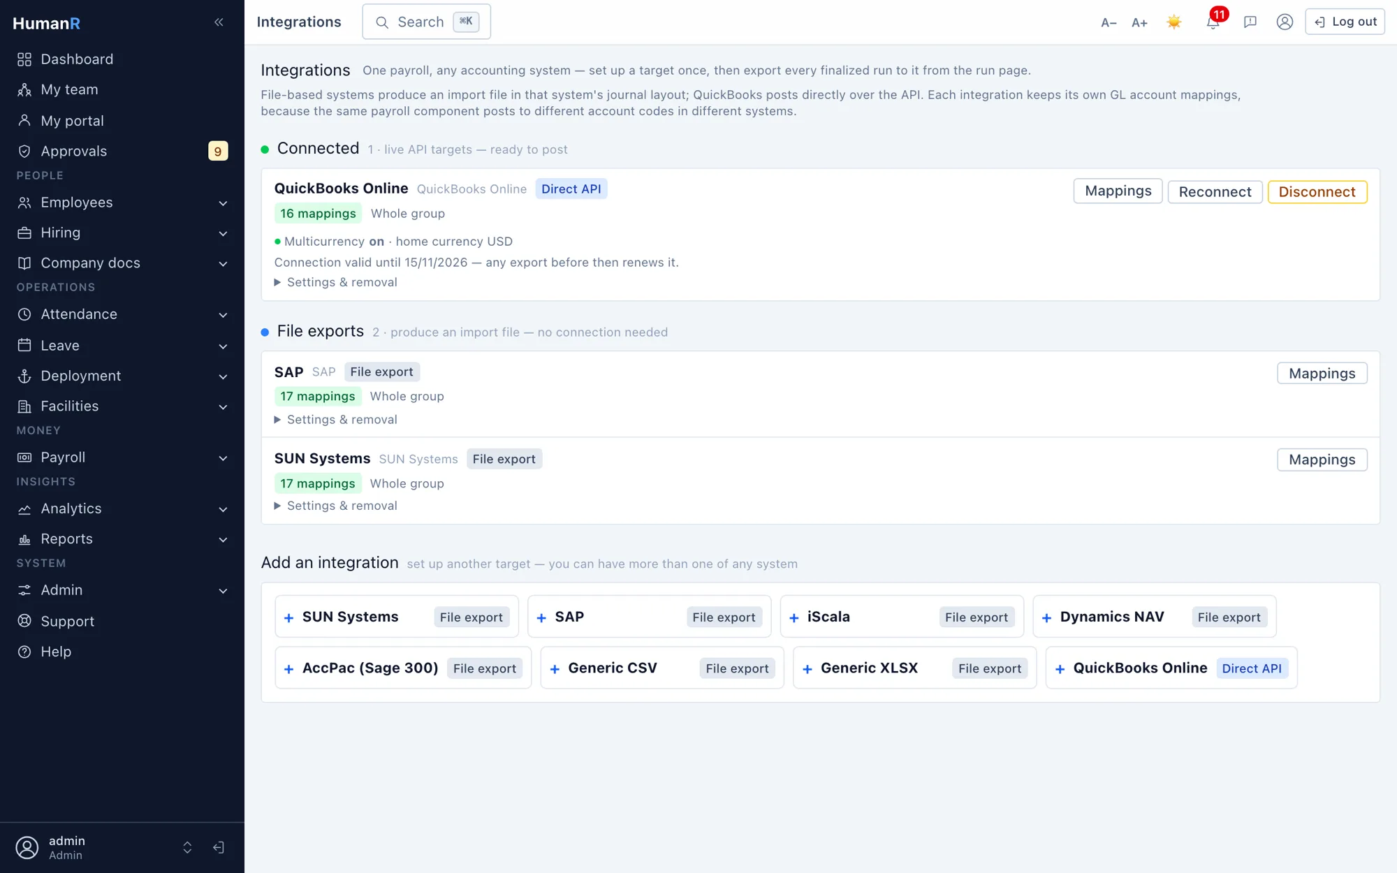This screenshot has width=1397, height=873.
Task: Click the Log out button
Action: click(1345, 22)
